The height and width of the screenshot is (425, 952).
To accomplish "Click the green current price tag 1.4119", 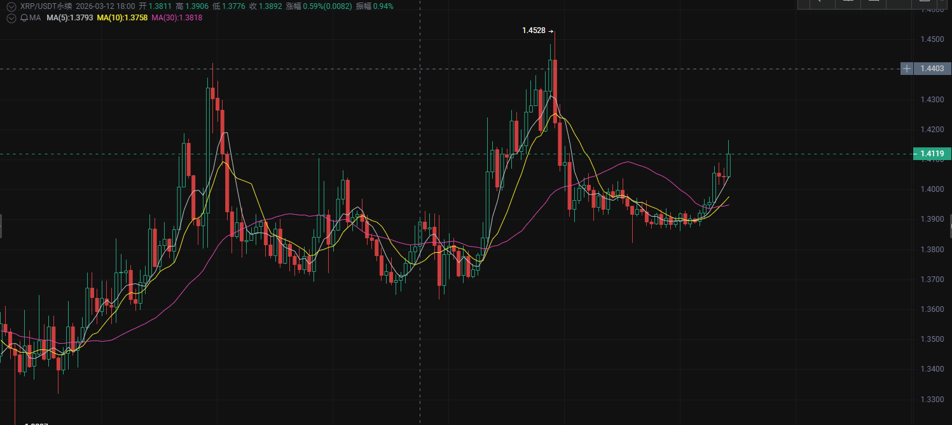I will 933,153.
